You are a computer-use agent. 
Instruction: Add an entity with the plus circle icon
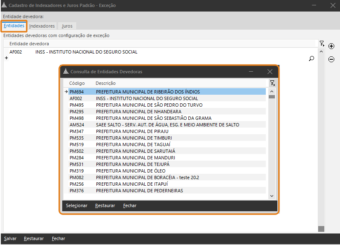coord(331,46)
